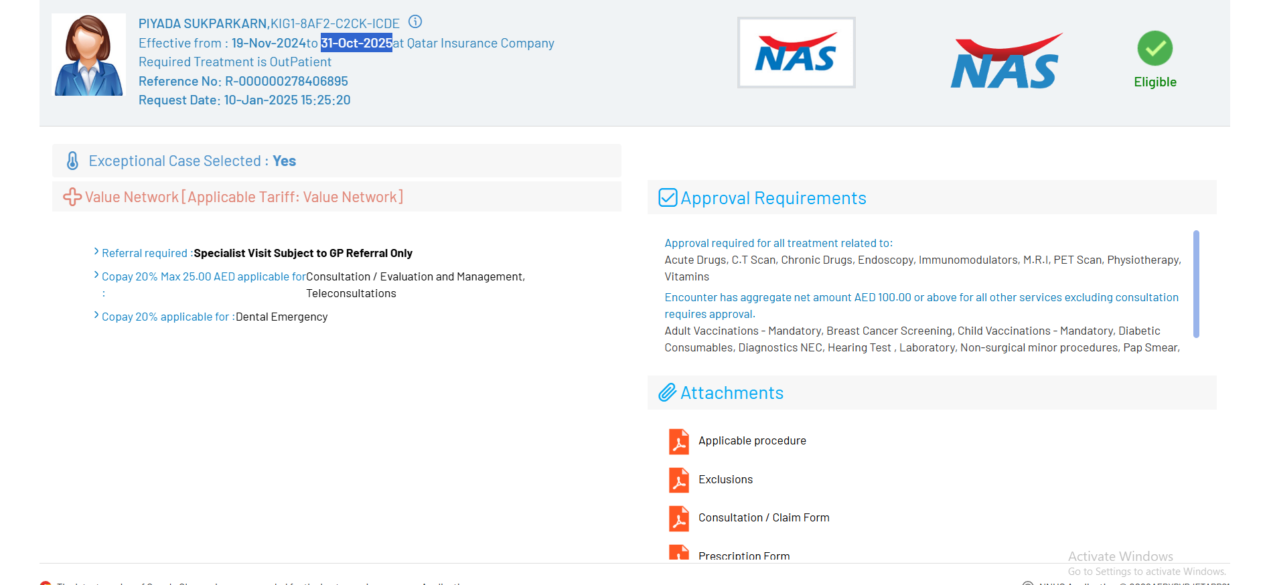The height and width of the screenshot is (585, 1263).
Task: Click the member name PIYADA SUKPARKARN
Action: pos(202,23)
